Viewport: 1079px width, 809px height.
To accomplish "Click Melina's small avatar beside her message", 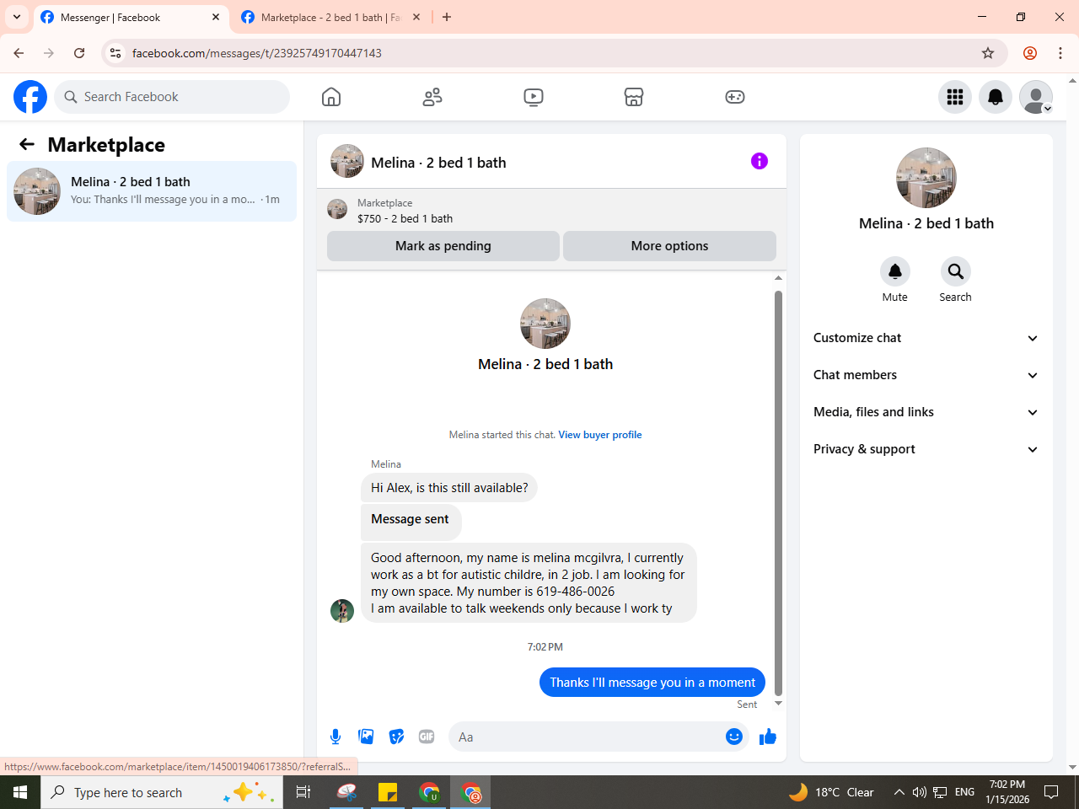I will point(342,611).
